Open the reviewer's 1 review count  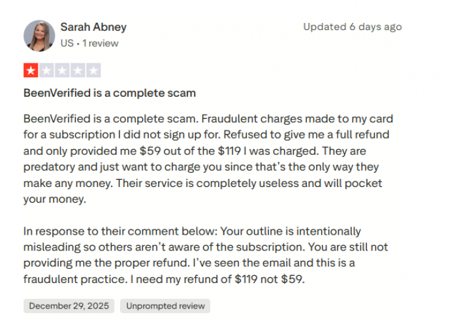[99, 43]
